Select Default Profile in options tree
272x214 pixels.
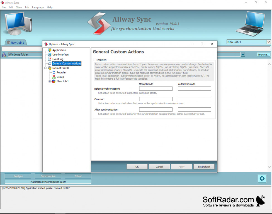61,68
